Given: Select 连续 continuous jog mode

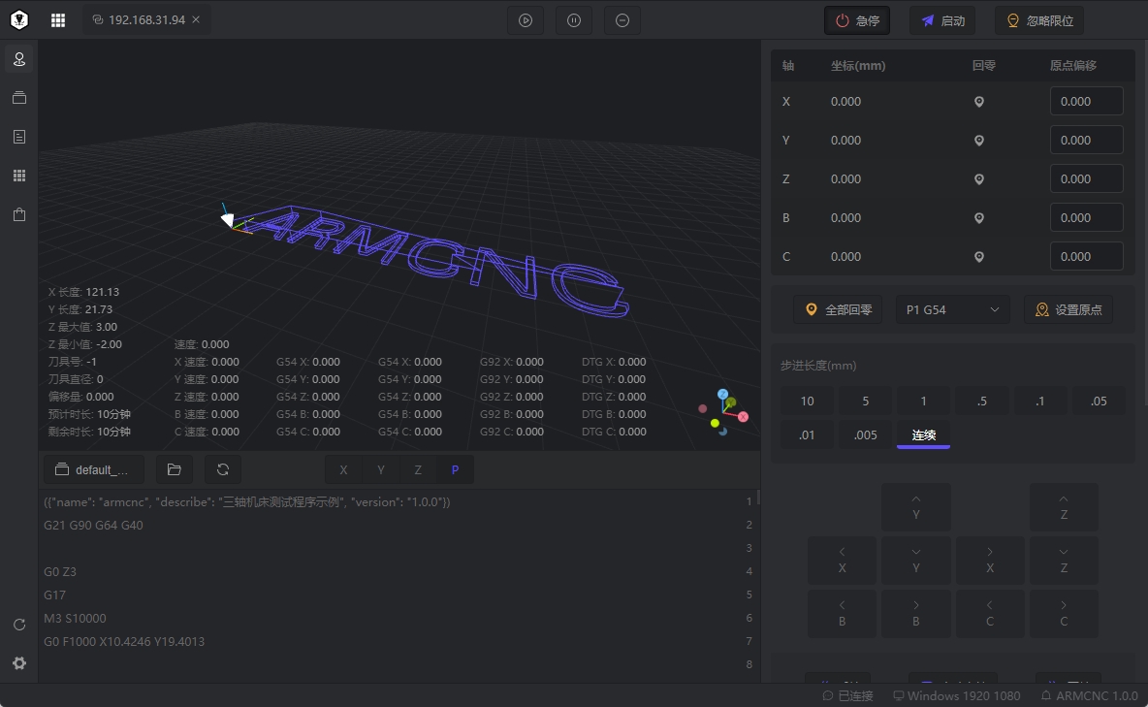Looking at the screenshot, I should [x=923, y=435].
